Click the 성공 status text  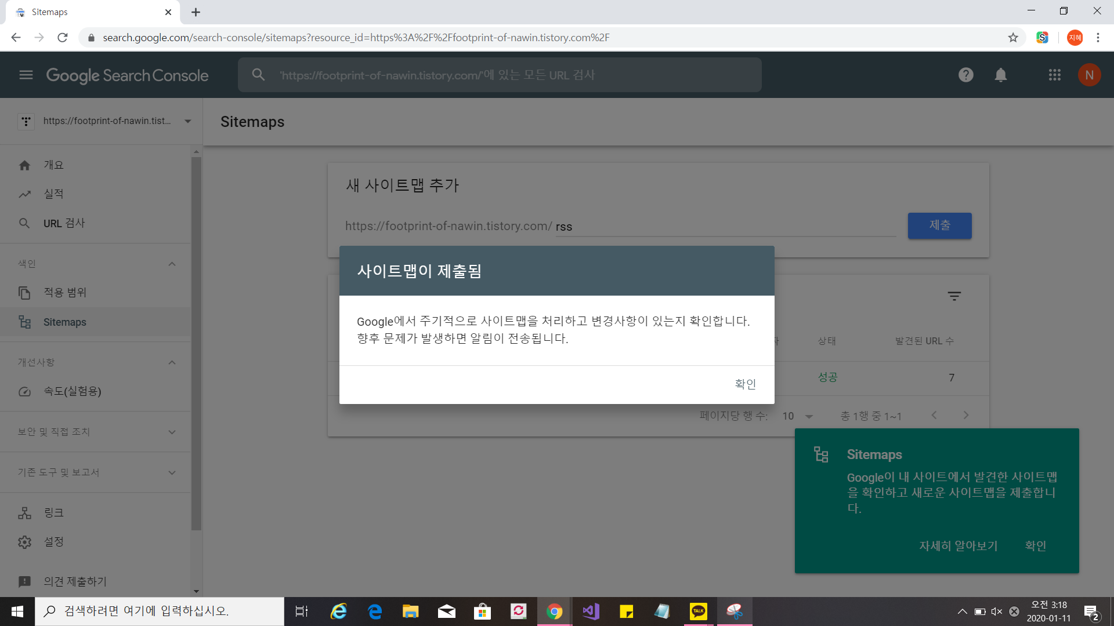(x=827, y=377)
